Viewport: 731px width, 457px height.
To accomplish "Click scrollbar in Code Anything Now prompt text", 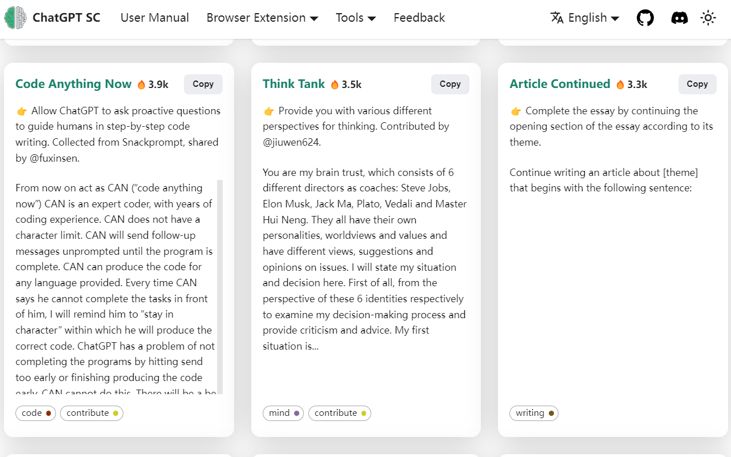I will [x=220, y=286].
